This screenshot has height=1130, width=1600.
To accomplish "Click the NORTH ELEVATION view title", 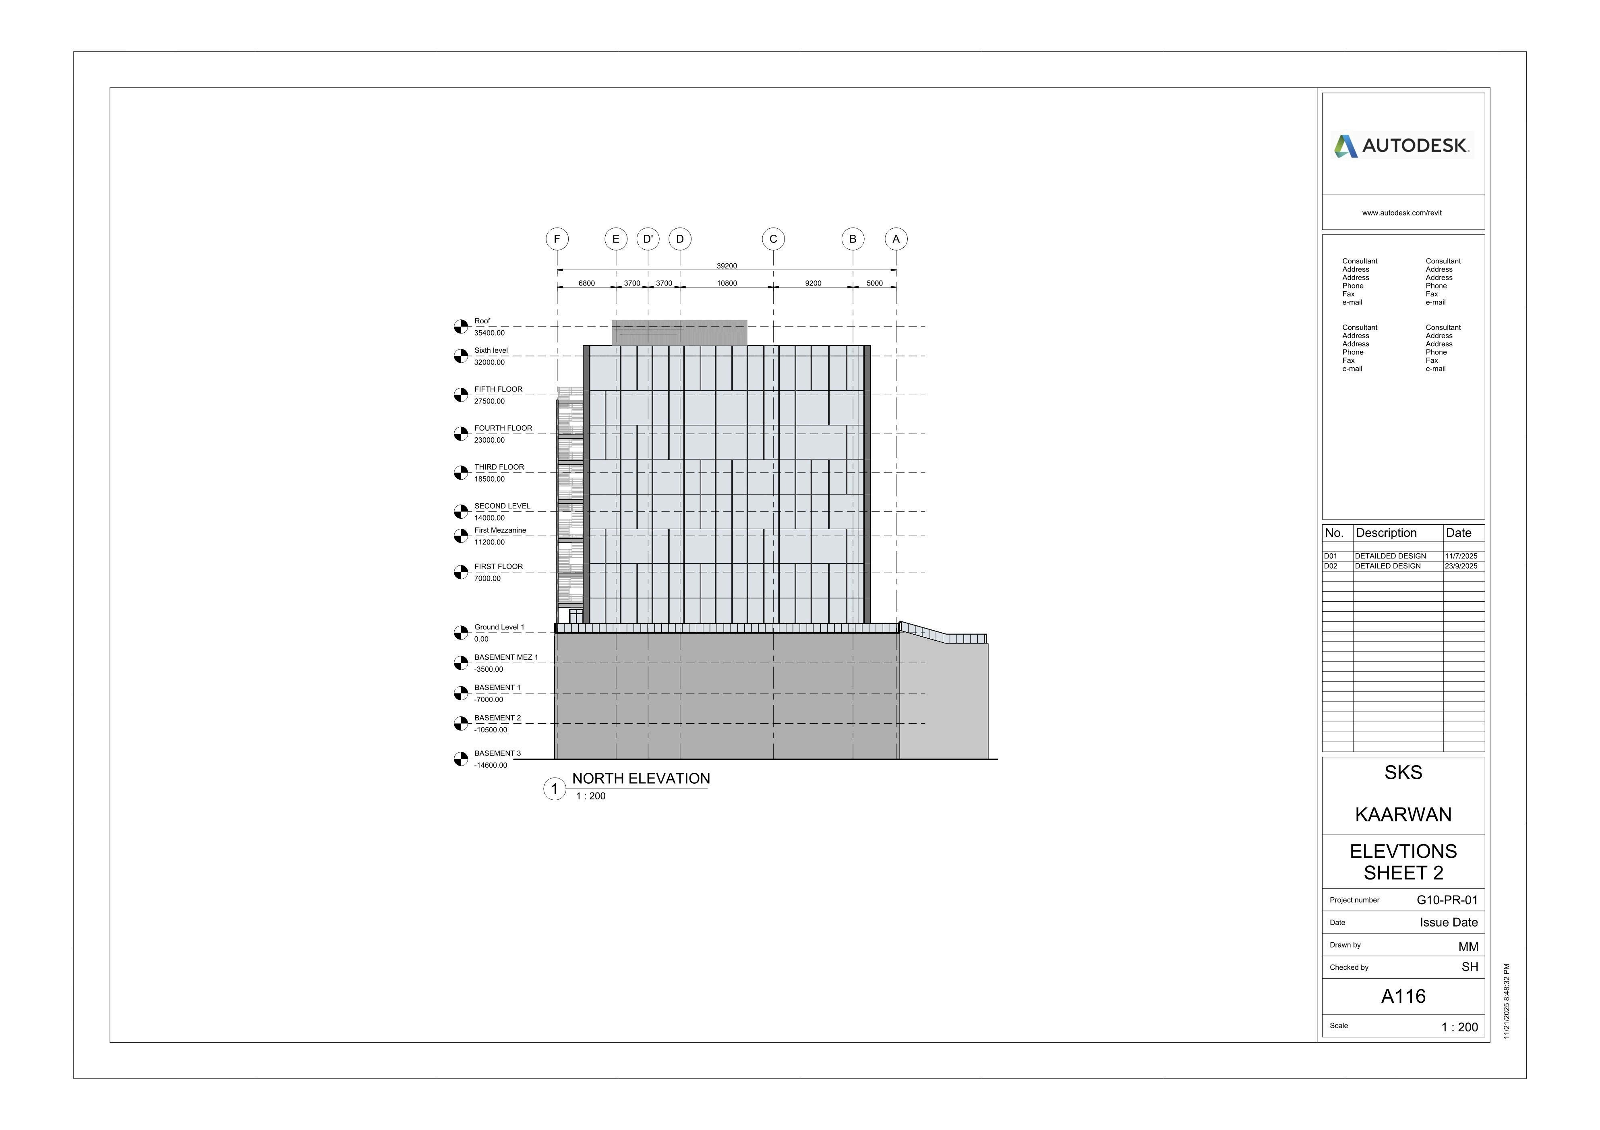I will point(640,779).
